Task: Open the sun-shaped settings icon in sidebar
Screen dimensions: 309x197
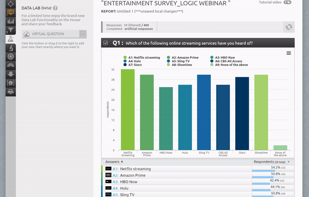Action: point(11,57)
